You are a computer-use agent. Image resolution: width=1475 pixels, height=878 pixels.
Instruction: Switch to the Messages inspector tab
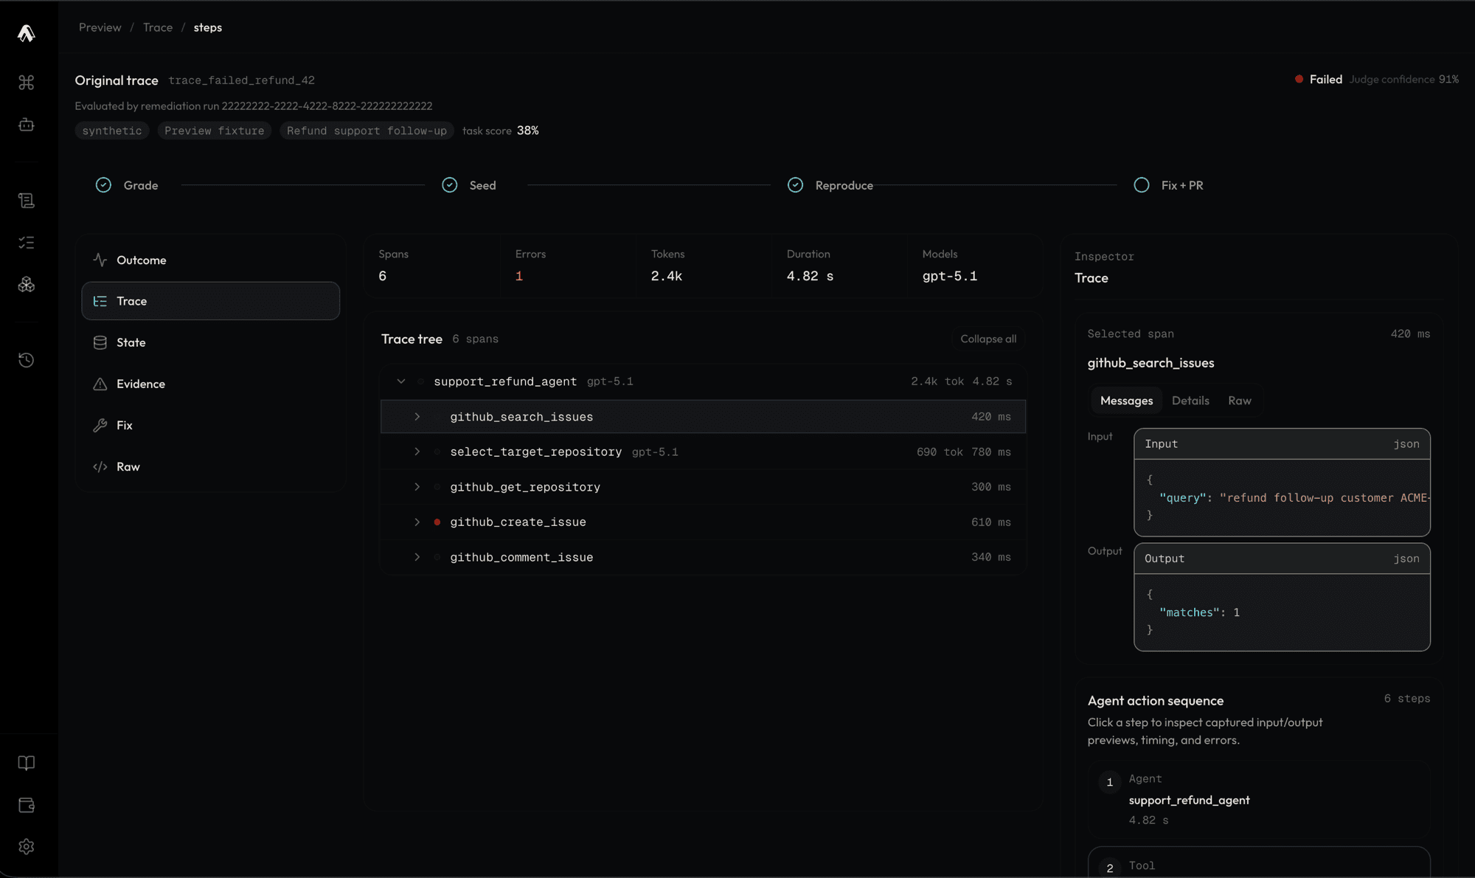[x=1126, y=401]
